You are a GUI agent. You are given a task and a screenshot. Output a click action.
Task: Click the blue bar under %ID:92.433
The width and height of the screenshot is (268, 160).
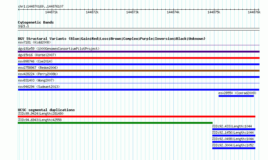click(234, 129)
